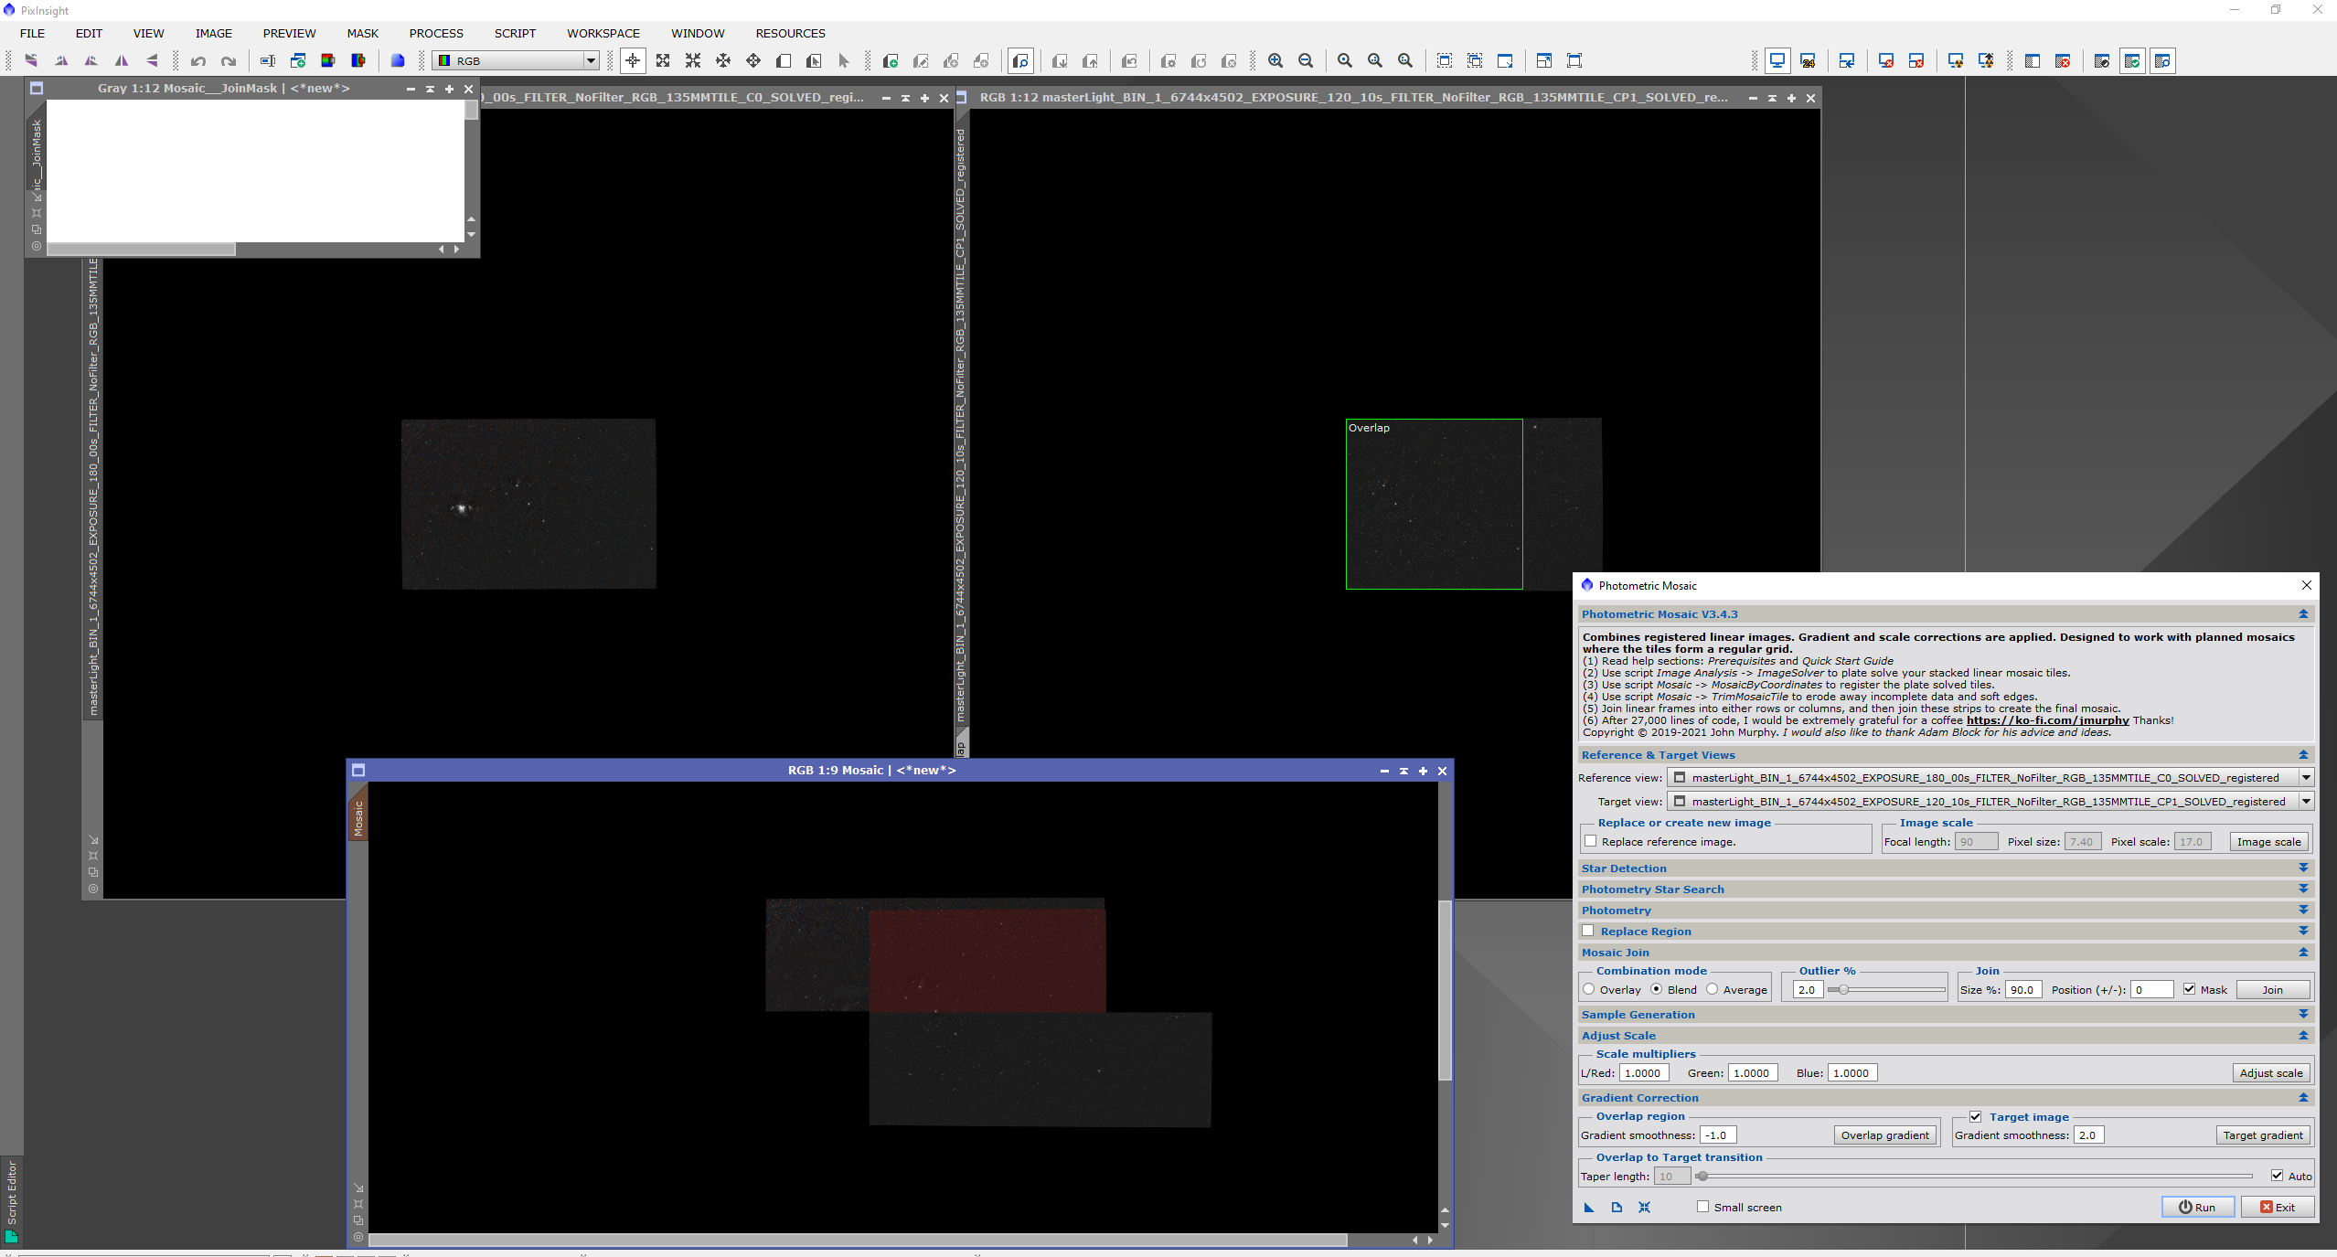
Task: Open the PROCESS menu
Action: click(436, 33)
